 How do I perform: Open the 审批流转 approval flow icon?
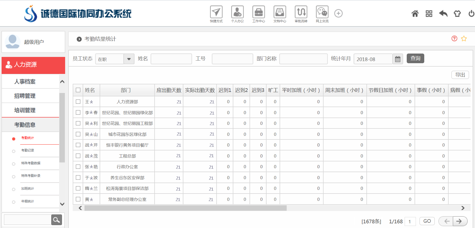301,12
